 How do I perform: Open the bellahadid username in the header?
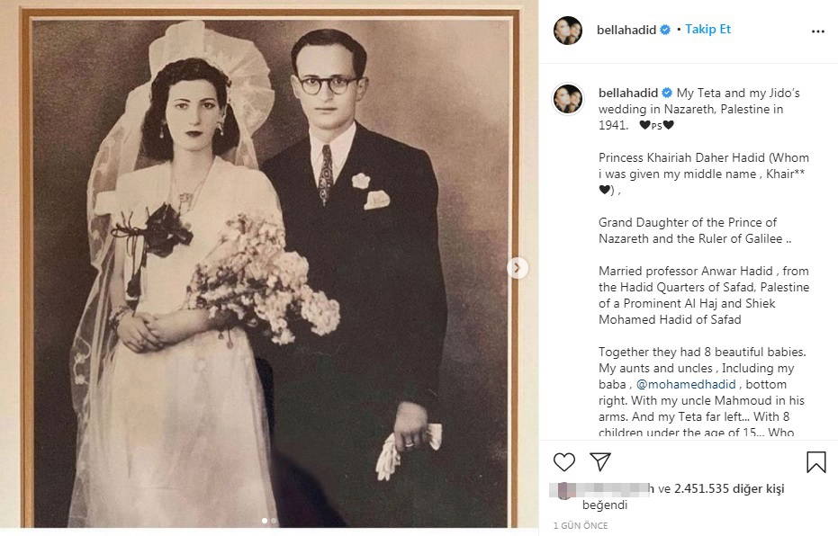626,30
